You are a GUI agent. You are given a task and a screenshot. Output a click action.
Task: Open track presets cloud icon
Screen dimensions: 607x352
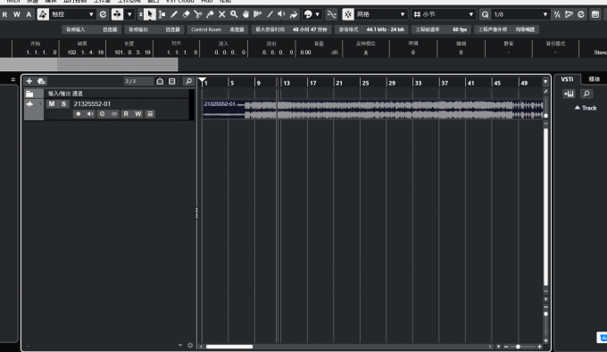41,81
